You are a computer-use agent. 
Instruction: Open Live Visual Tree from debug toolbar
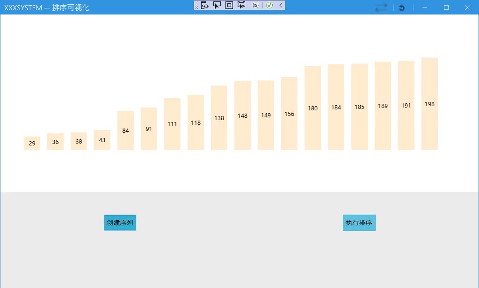tap(205, 5)
